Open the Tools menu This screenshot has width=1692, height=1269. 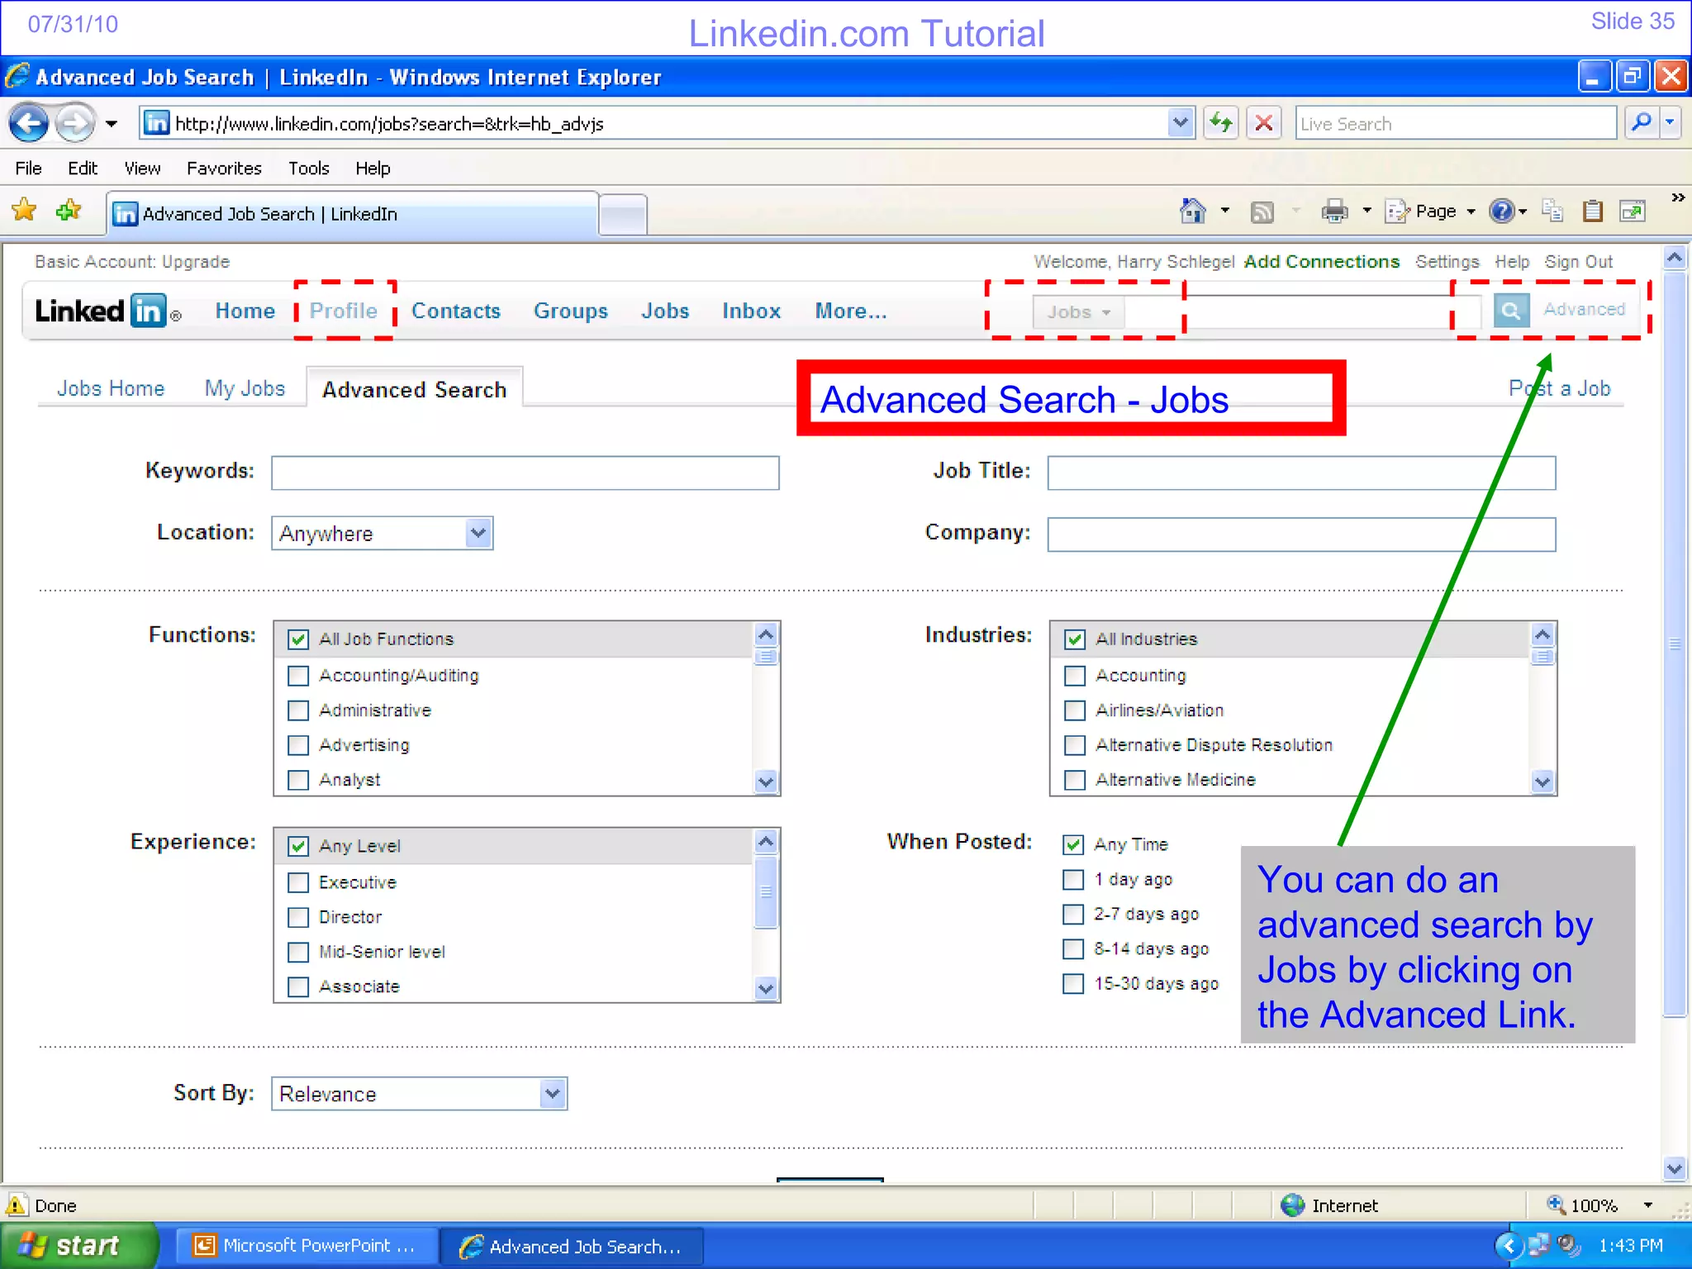(x=308, y=169)
